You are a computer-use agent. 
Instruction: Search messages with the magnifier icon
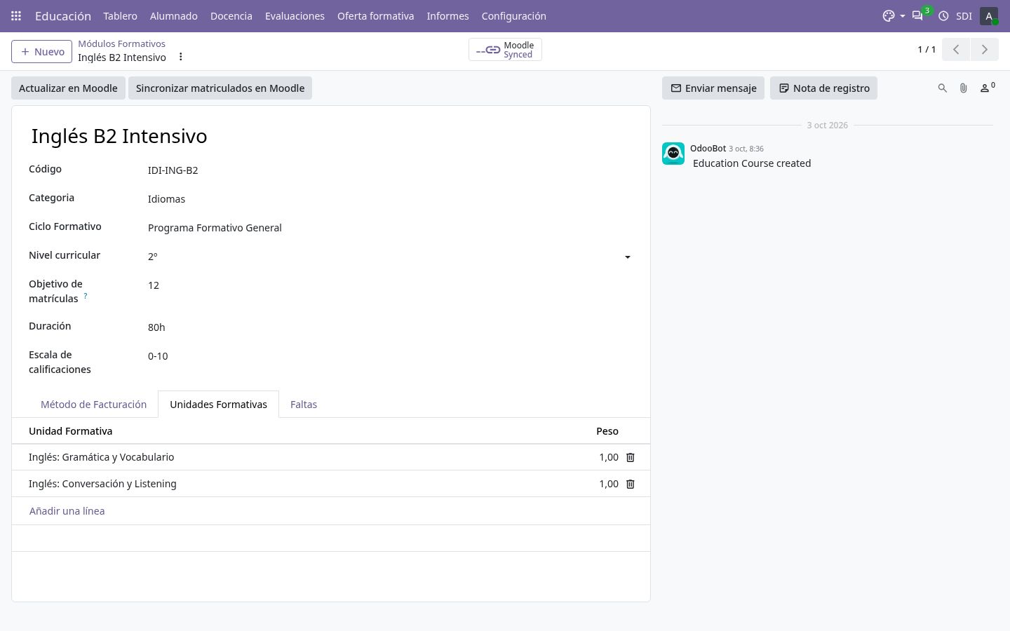[x=943, y=88]
